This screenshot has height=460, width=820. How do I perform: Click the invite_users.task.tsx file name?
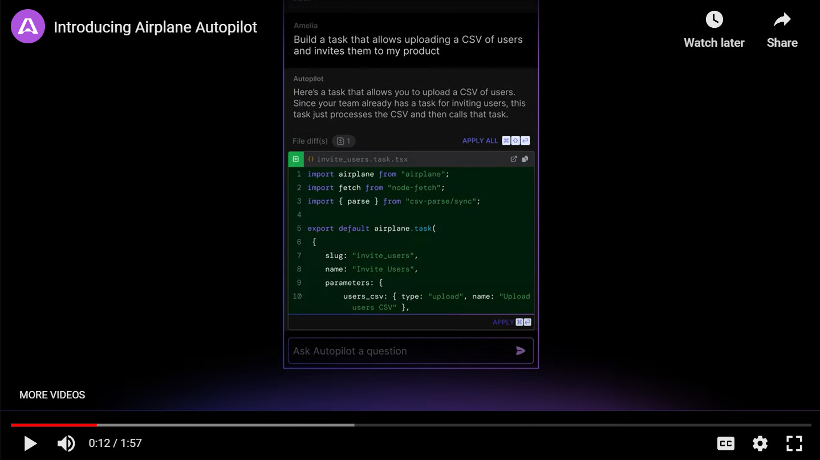click(362, 159)
